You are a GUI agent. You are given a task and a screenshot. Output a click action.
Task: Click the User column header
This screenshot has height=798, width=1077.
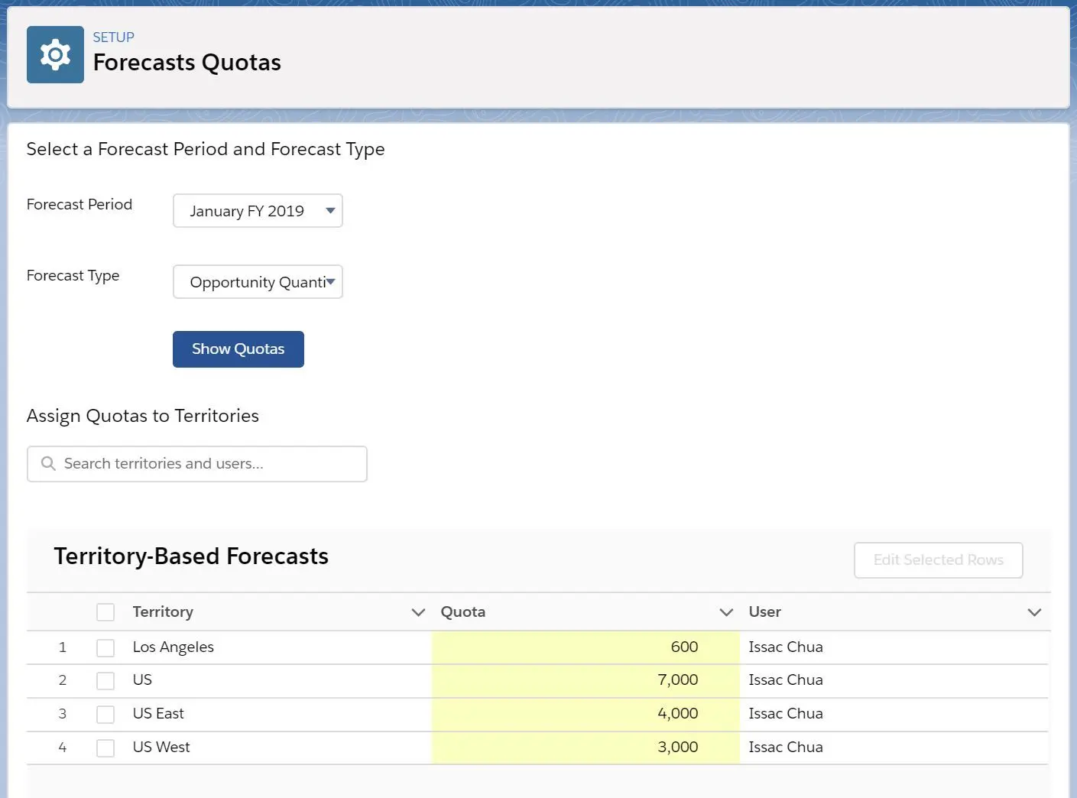click(765, 611)
